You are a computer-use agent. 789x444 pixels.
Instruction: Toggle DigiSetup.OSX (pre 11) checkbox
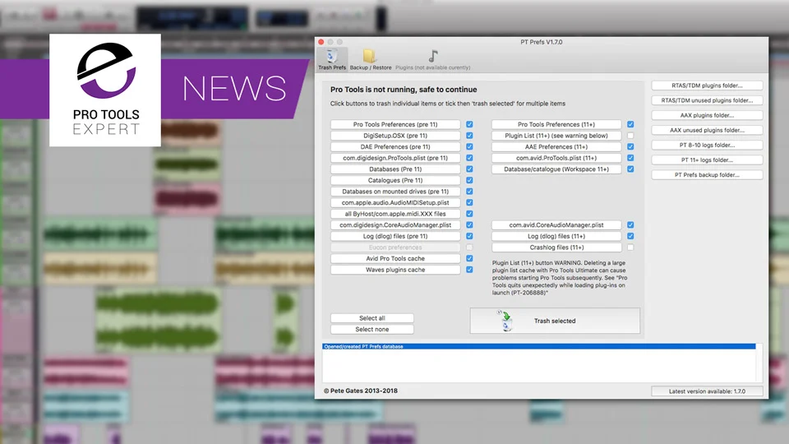(x=469, y=136)
